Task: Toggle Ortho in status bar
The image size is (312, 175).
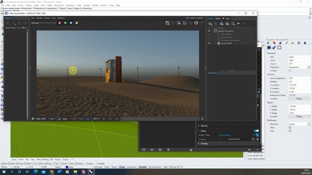Action: click(x=107, y=167)
